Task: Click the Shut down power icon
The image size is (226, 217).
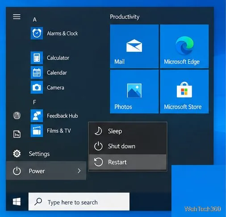Action: click(98, 146)
